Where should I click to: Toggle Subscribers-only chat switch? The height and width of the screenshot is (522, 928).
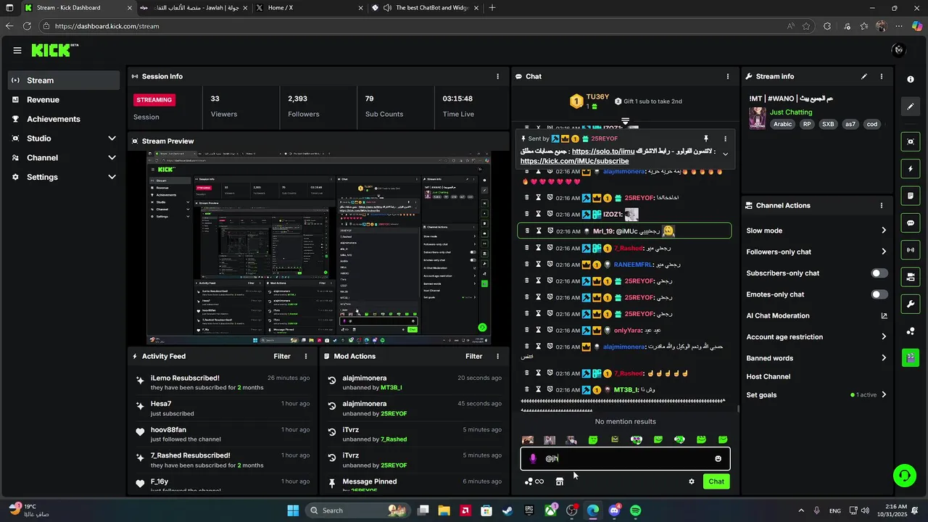879,273
